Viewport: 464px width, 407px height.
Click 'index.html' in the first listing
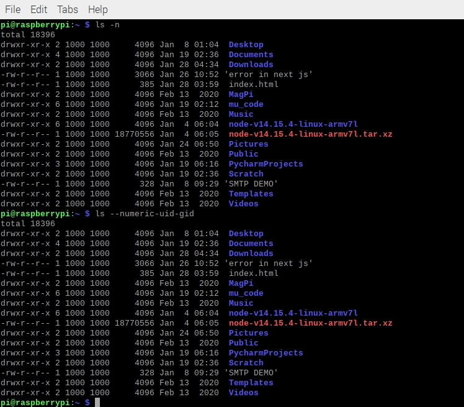point(254,85)
